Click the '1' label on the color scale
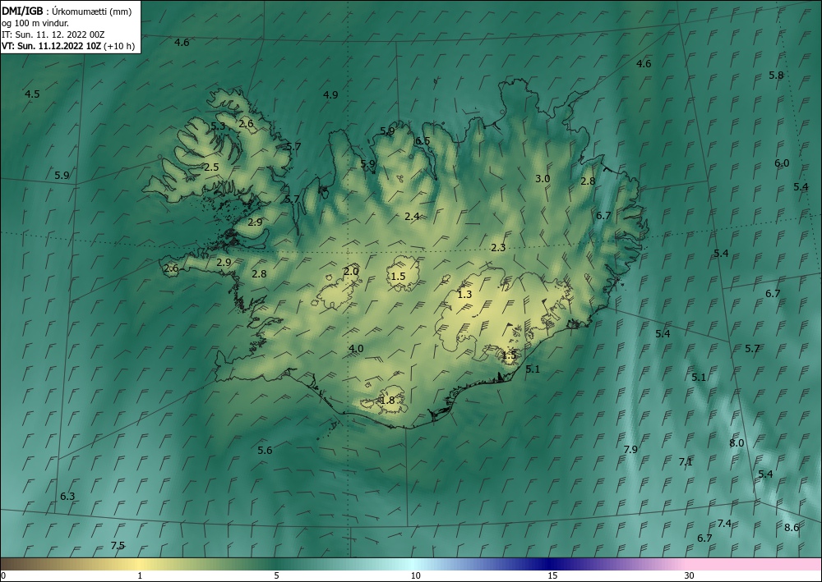 (140, 576)
